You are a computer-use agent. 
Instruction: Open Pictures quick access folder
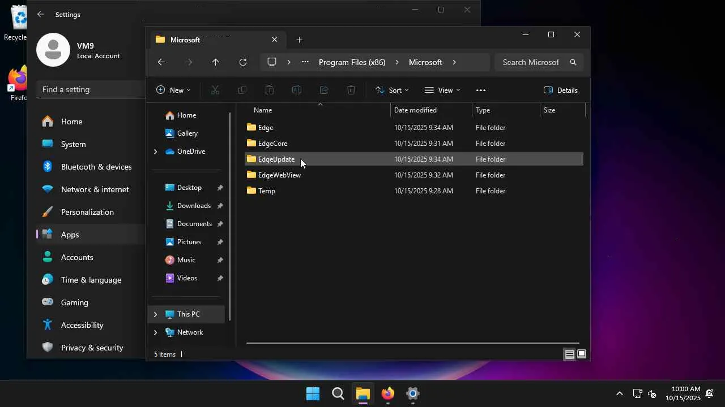pos(189,242)
